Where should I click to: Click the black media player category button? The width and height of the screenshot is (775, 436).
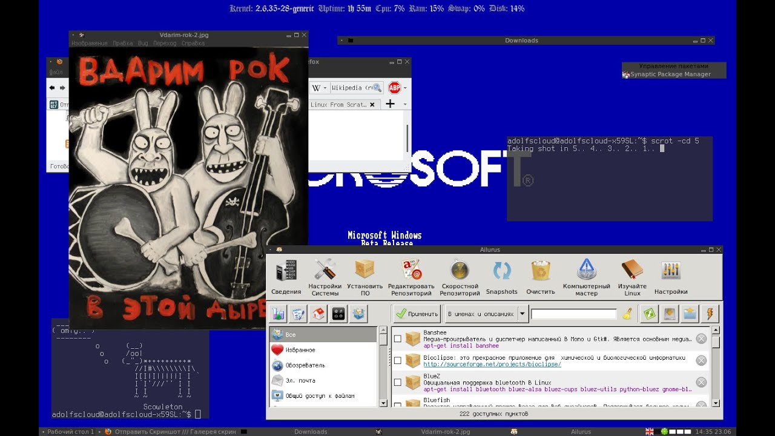tap(338, 314)
